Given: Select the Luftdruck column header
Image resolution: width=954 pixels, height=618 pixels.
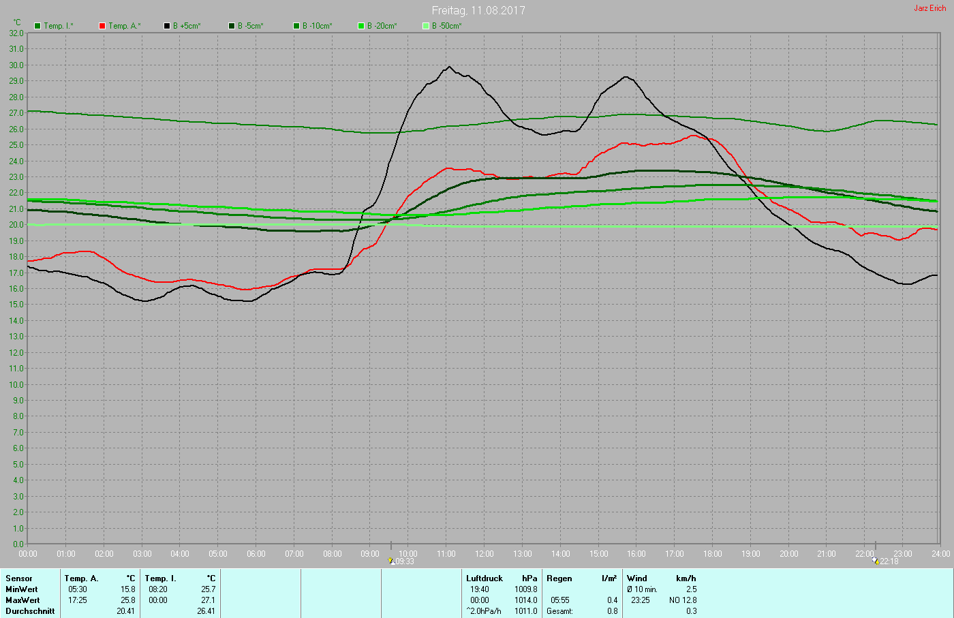Looking at the screenshot, I should (484, 578).
